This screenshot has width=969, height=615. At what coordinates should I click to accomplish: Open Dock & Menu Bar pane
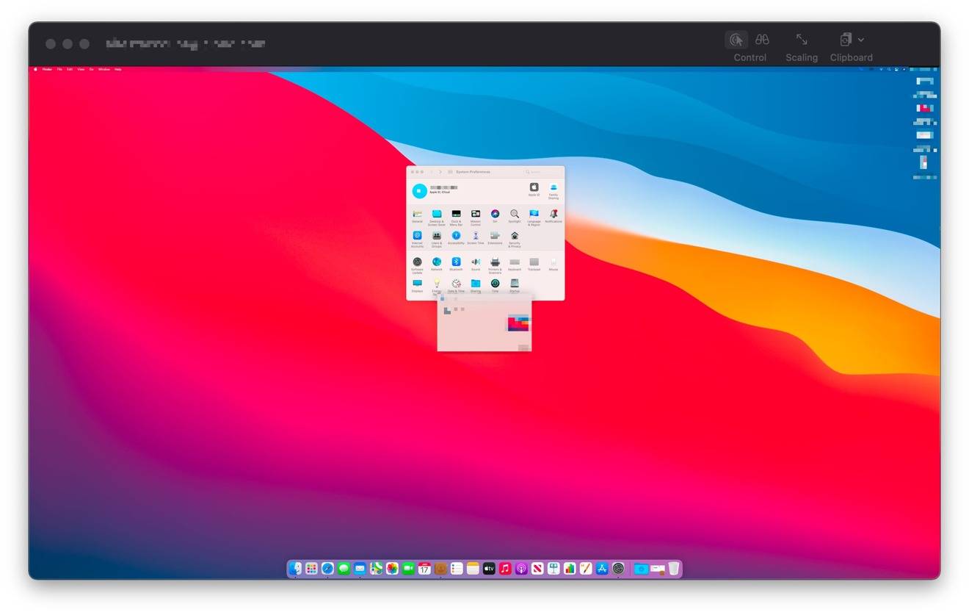(456, 217)
